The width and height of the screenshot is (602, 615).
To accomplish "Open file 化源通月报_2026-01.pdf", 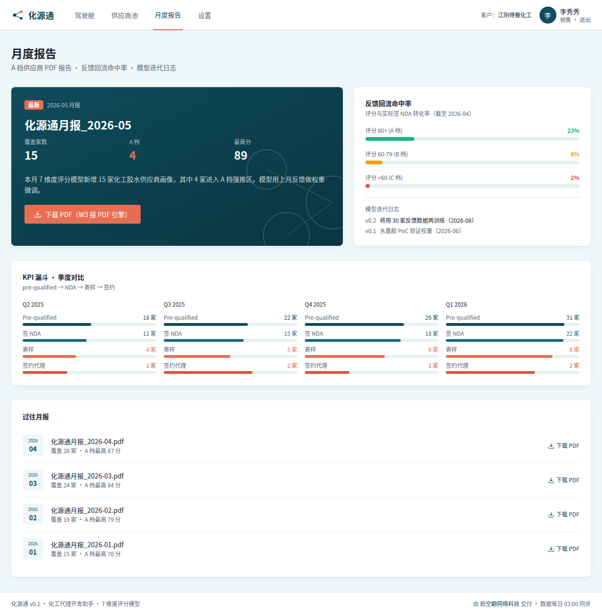I will click(87, 545).
